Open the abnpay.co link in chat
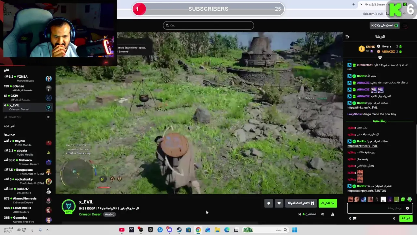This screenshot has width=417, height=235. [367, 191]
